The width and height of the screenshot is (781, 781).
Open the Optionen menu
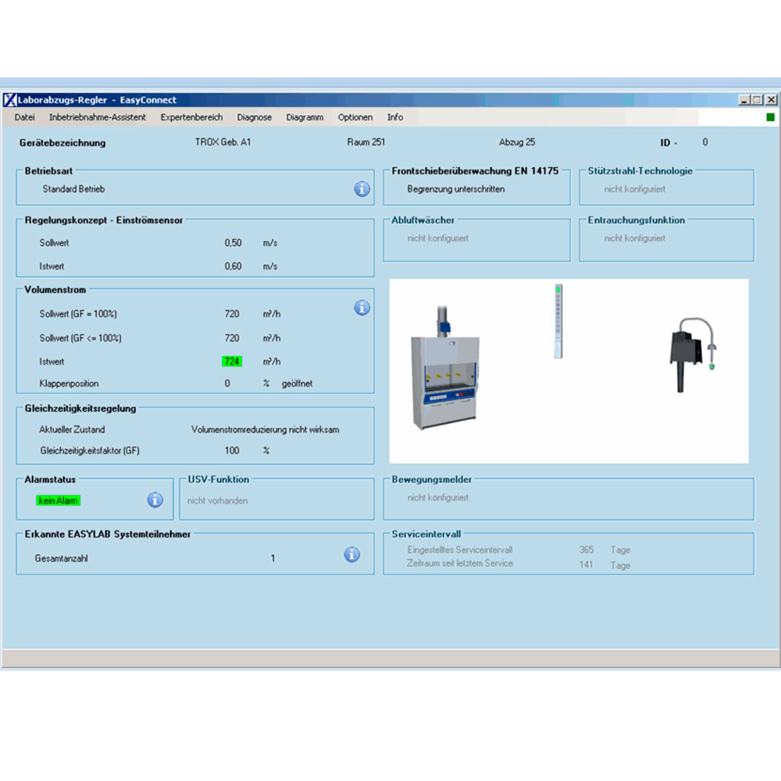[355, 117]
